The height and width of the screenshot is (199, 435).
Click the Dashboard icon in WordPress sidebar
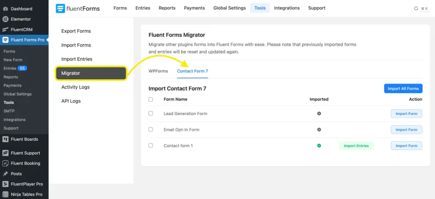[x=5, y=9]
